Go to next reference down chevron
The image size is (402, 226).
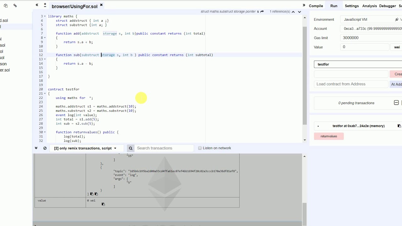click(299, 12)
